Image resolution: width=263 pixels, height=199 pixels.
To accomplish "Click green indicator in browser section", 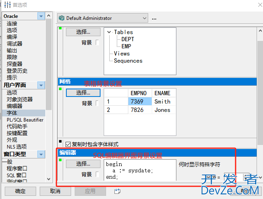I will tap(60, 28).
